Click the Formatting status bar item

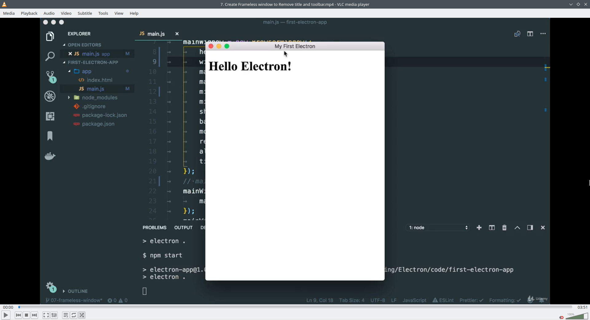pyautogui.click(x=505, y=300)
